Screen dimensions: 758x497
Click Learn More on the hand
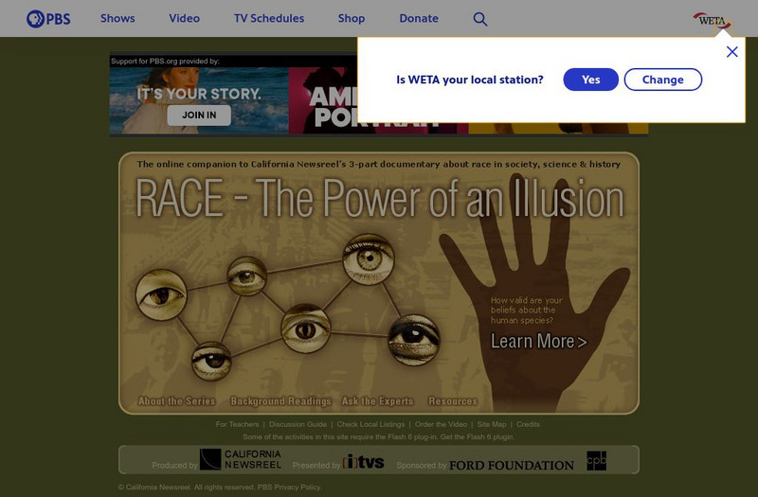pyautogui.click(x=538, y=341)
